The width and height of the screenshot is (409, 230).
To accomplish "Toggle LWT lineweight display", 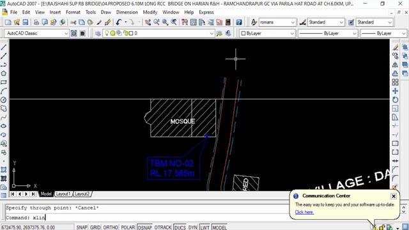I will (204, 227).
